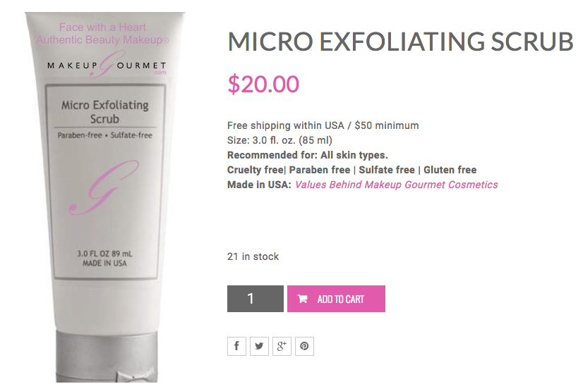Click the Makeup Gourmet brand logo on tube
583x384 pixels.
click(107, 66)
